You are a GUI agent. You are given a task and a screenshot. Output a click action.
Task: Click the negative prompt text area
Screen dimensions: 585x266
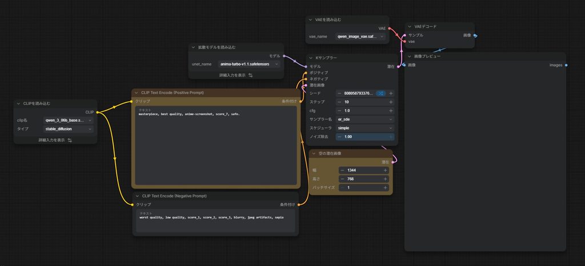point(215,221)
